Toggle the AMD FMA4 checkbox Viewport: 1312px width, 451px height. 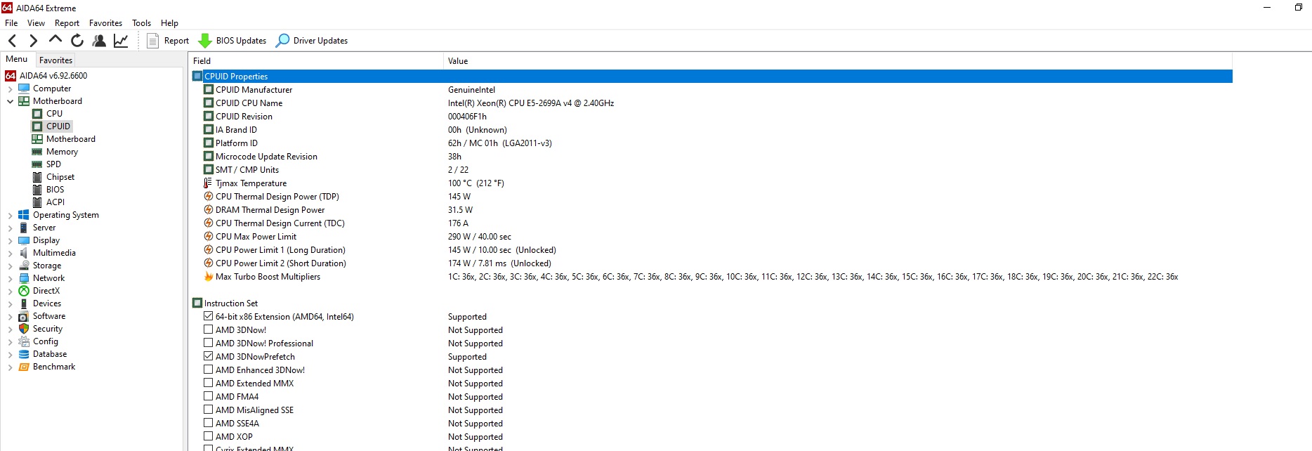point(208,396)
